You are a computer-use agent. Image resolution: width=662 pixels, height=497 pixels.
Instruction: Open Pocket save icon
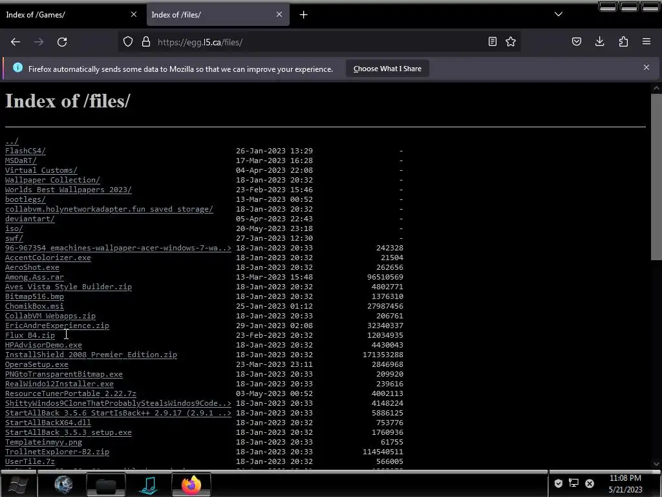[x=577, y=41]
